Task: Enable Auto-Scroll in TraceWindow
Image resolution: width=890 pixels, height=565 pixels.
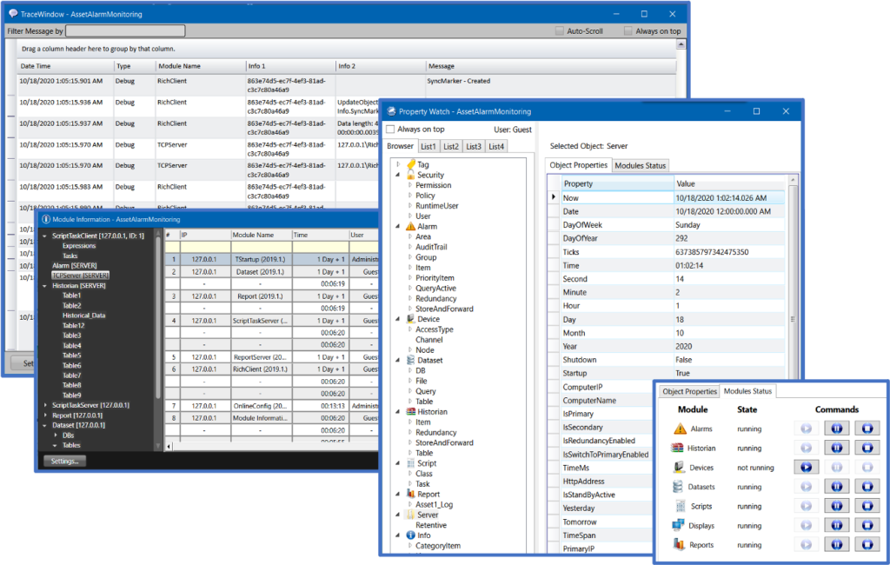Action: click(x=560, y=31)
